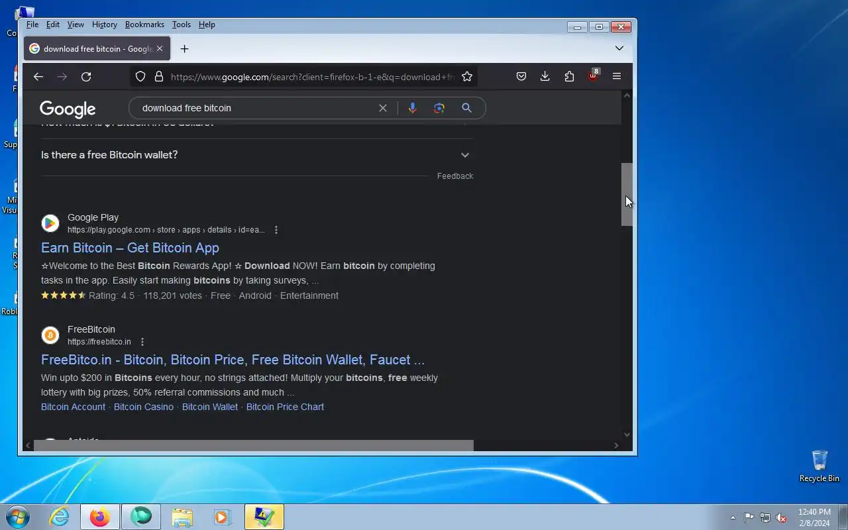Open the Help menu
Viewport: 848px width, 530px height.
pos(207,25)
